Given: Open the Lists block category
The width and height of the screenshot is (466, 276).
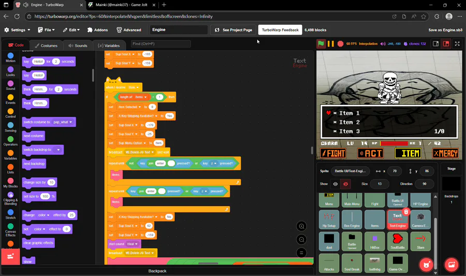Looking at the screenshot, I should point(10,168).
